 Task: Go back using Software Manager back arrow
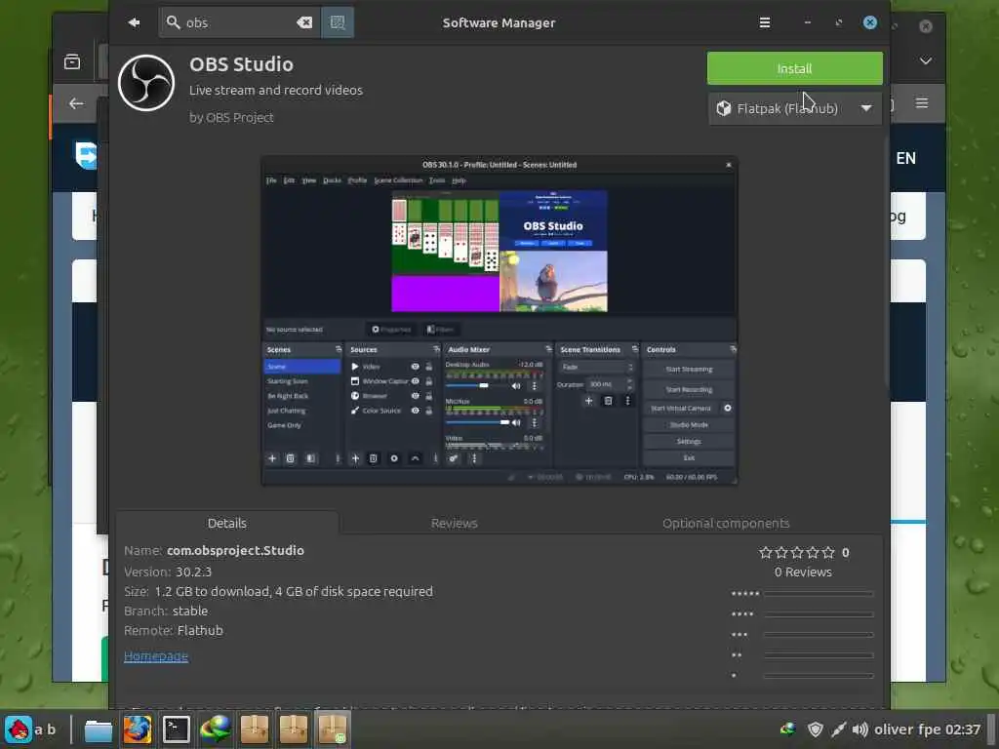coord(134,23)
